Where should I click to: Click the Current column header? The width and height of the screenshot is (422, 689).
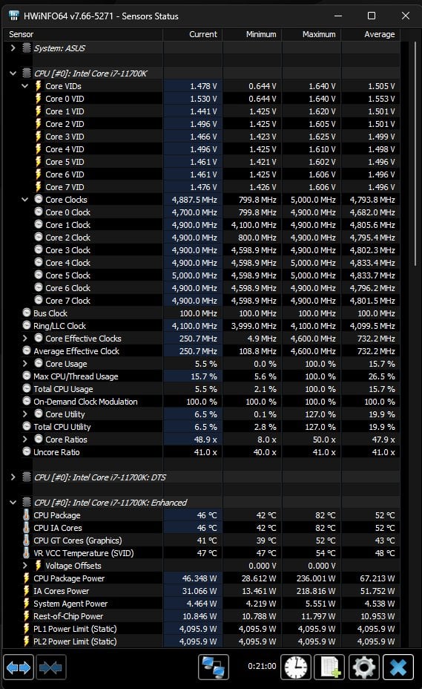193,34
